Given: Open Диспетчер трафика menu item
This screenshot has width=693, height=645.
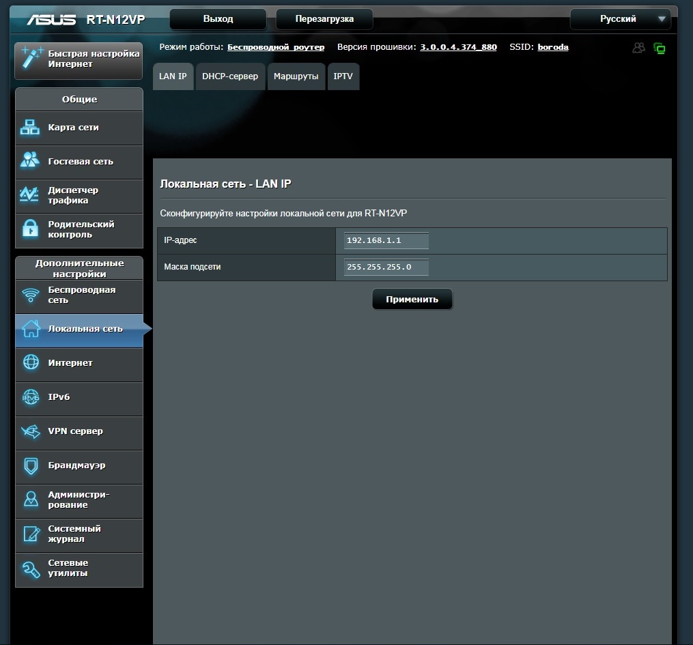Looking at the screenshot, I should click(79, 196).
